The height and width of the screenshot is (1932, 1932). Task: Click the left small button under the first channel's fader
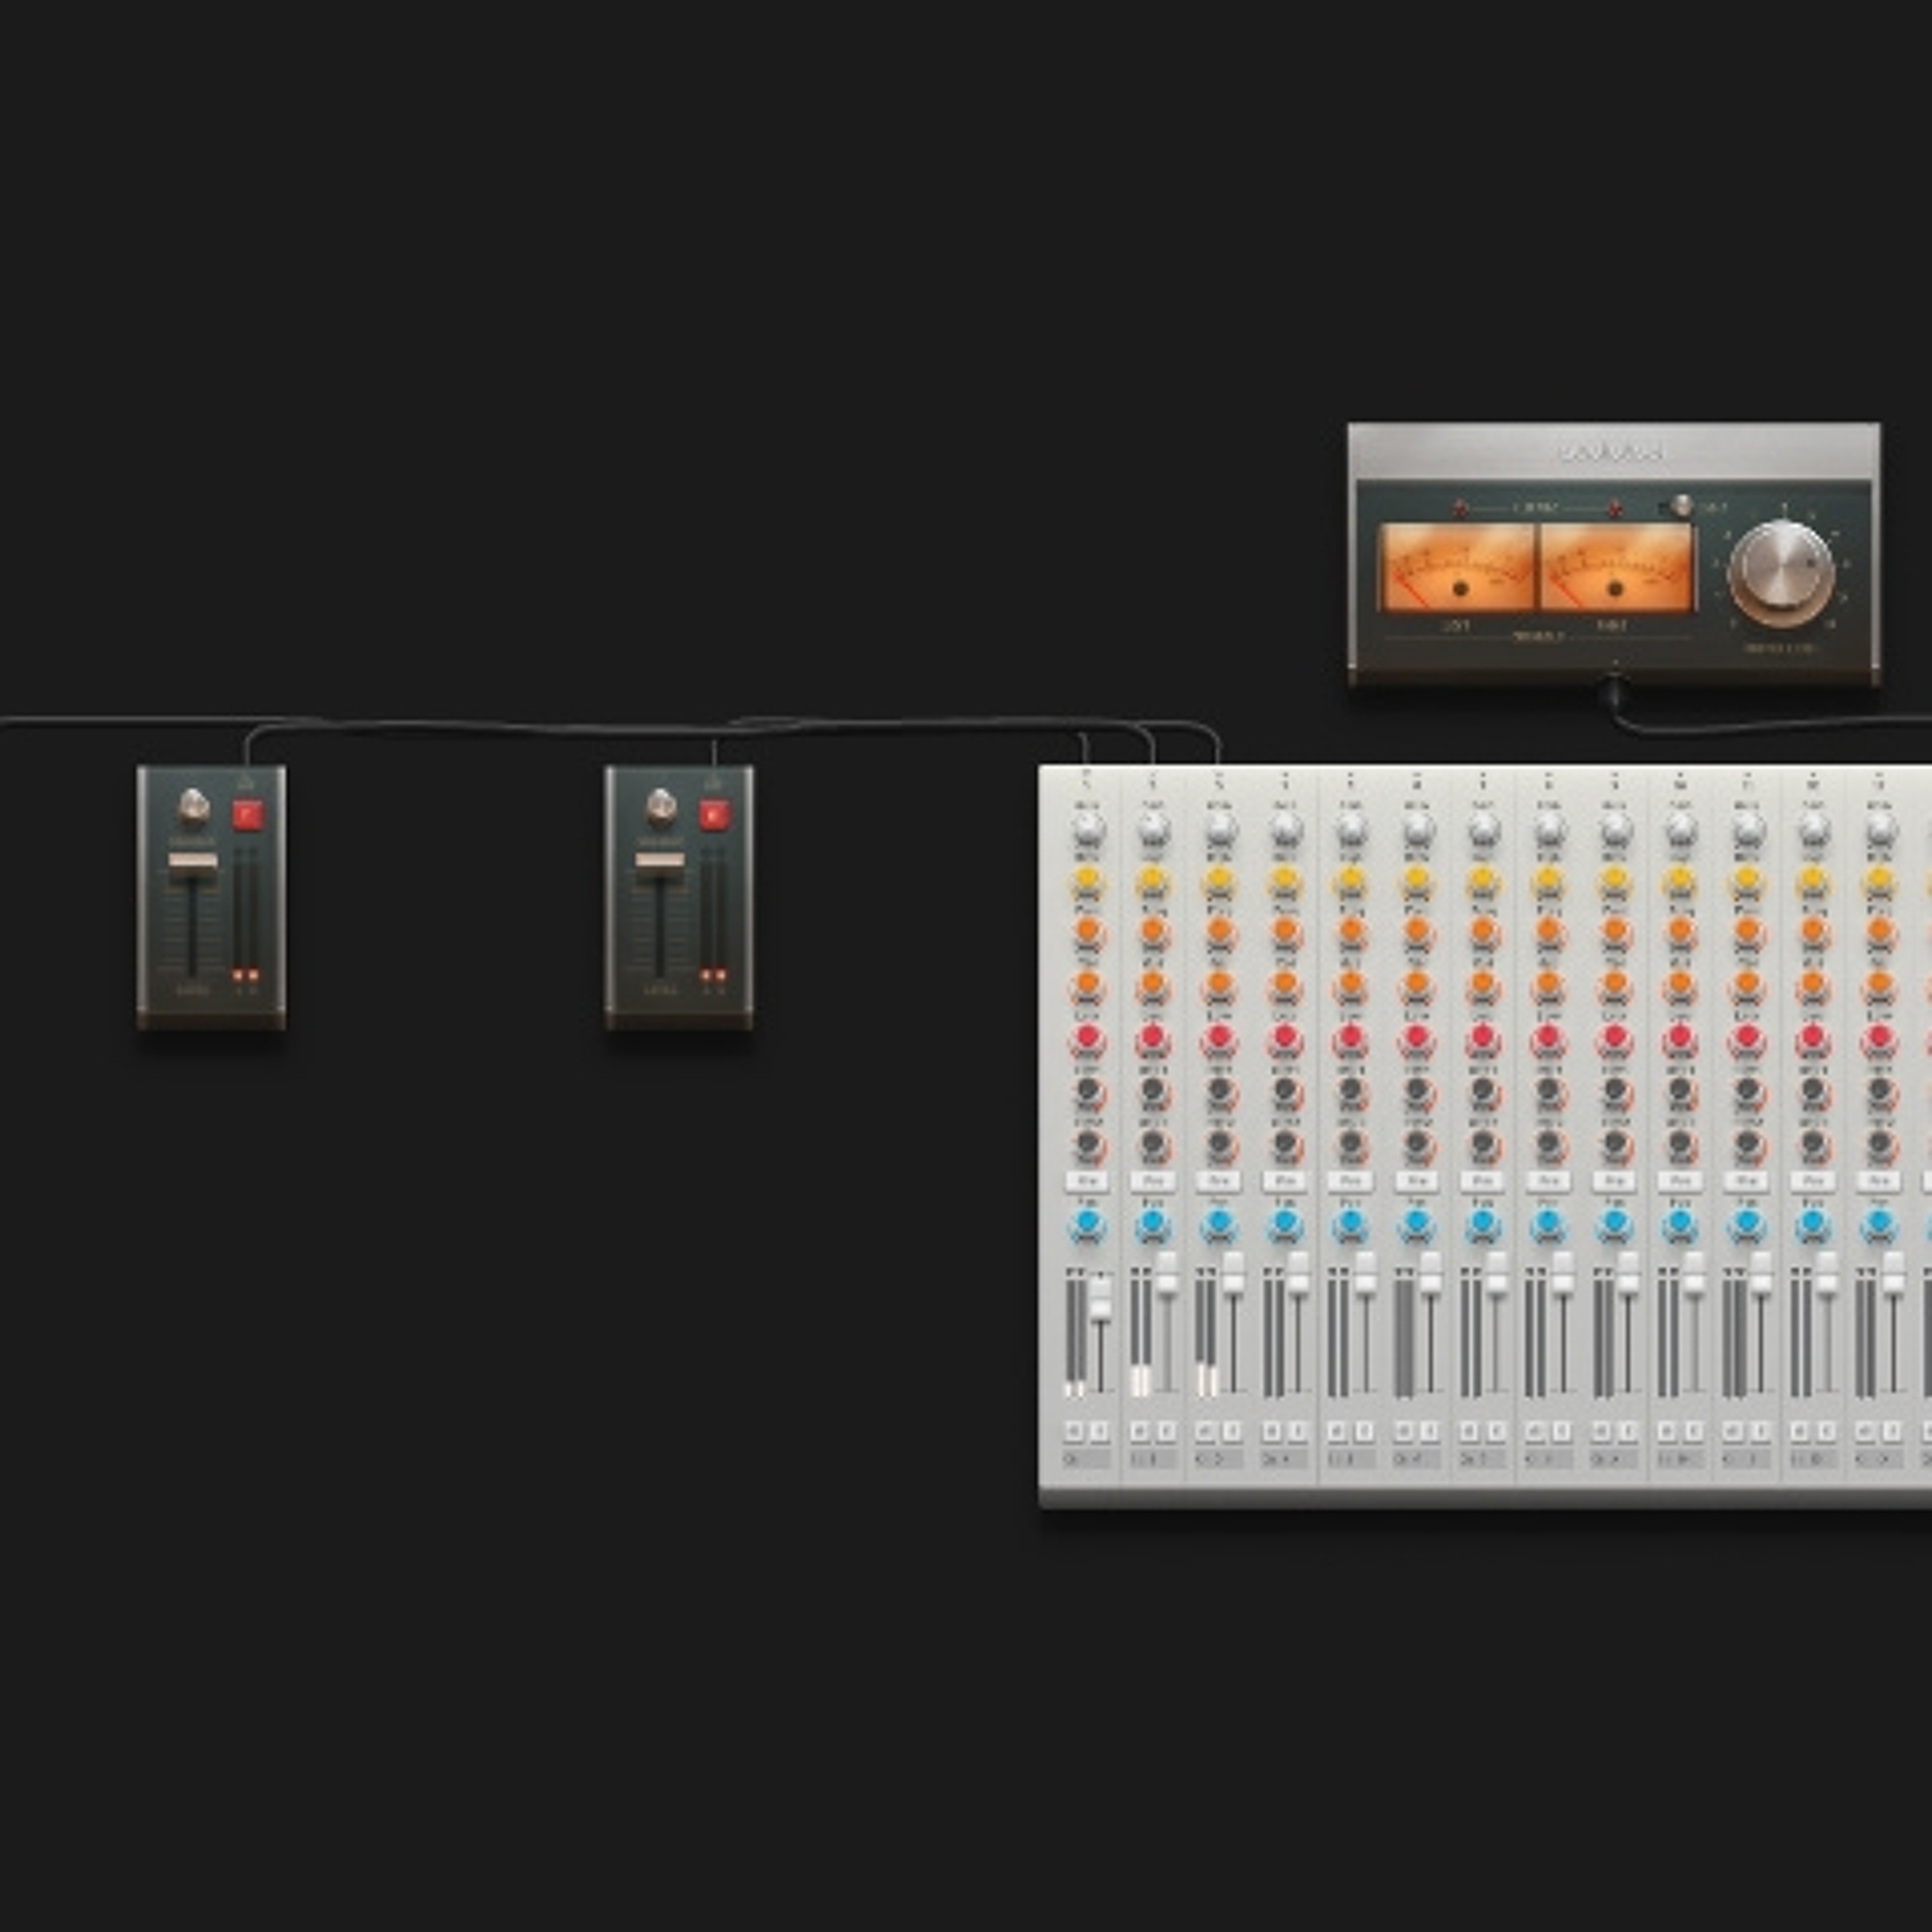click(x=1074, y=1432)
